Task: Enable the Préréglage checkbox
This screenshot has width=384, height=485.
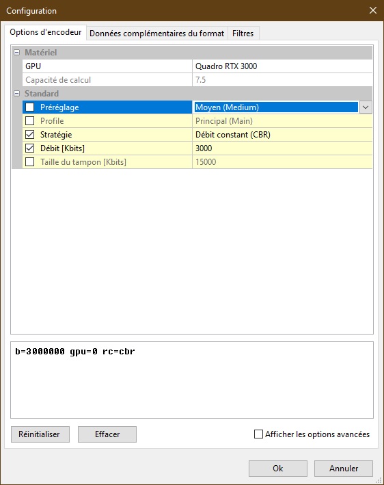Action: coord(29,107)
